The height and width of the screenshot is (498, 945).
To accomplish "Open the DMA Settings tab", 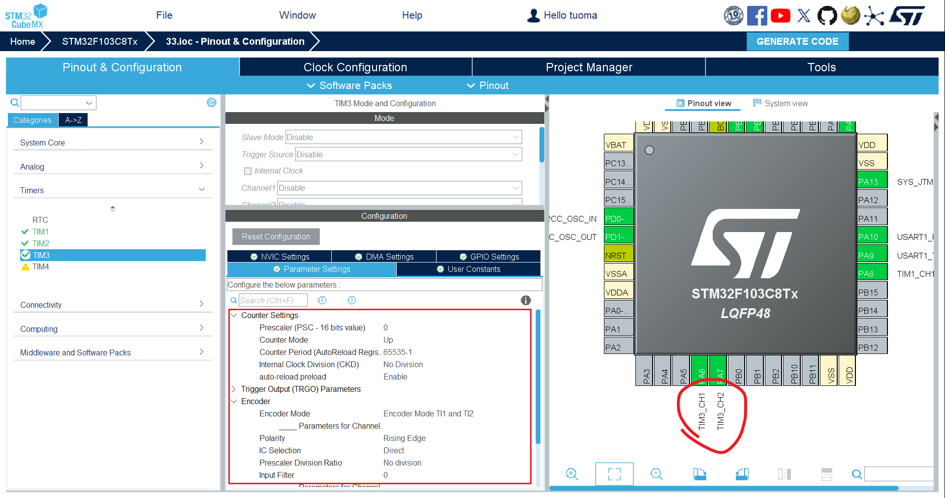I will 384,257.
